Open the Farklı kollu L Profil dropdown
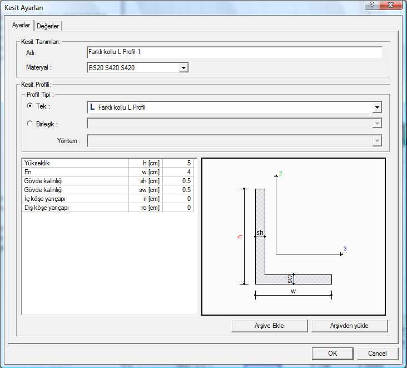Screen dimensions: 407x368 coord(377,107)
